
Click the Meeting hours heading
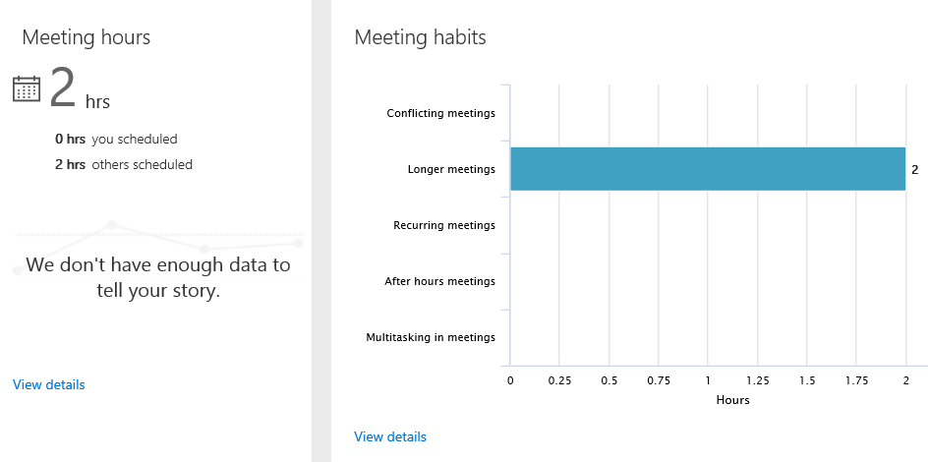coord(87,37)
